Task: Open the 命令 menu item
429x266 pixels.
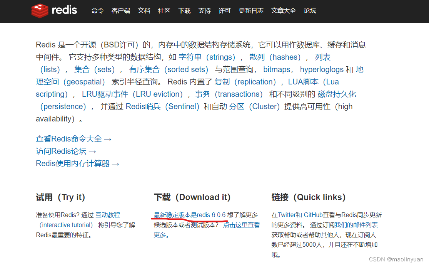Action: tap(97, 11)
